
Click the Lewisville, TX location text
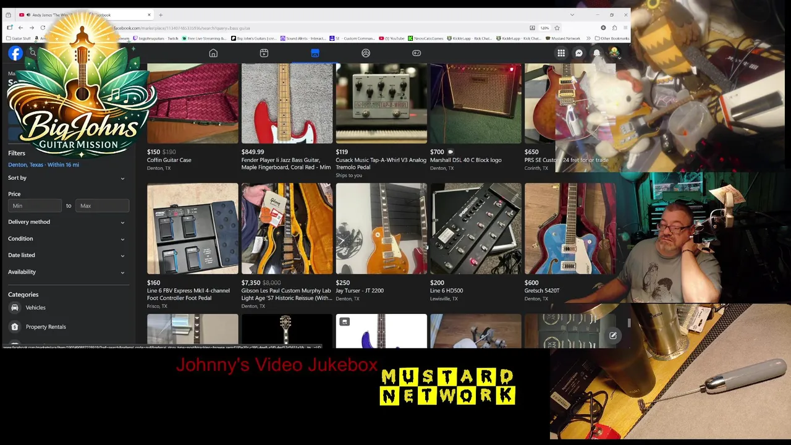444,299
